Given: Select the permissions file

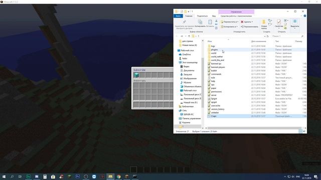Looking at the screenshot, I should 216,91.
